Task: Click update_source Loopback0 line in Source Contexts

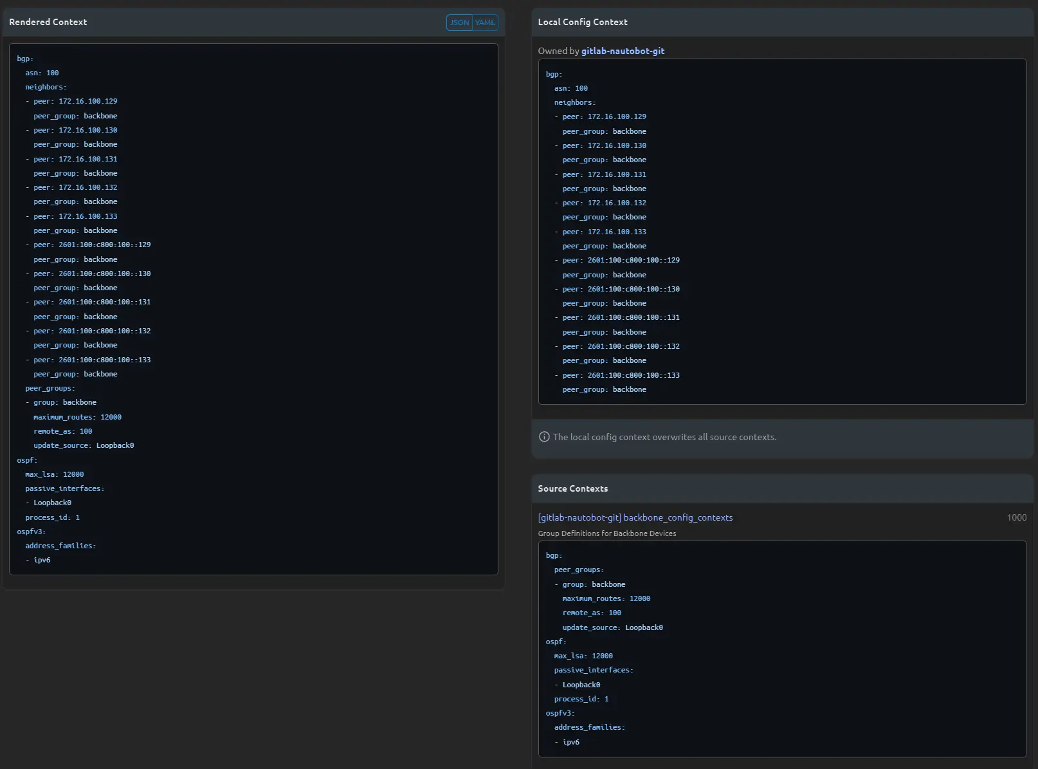Action: pos(612,627)
